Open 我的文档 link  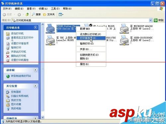[16, 100]
